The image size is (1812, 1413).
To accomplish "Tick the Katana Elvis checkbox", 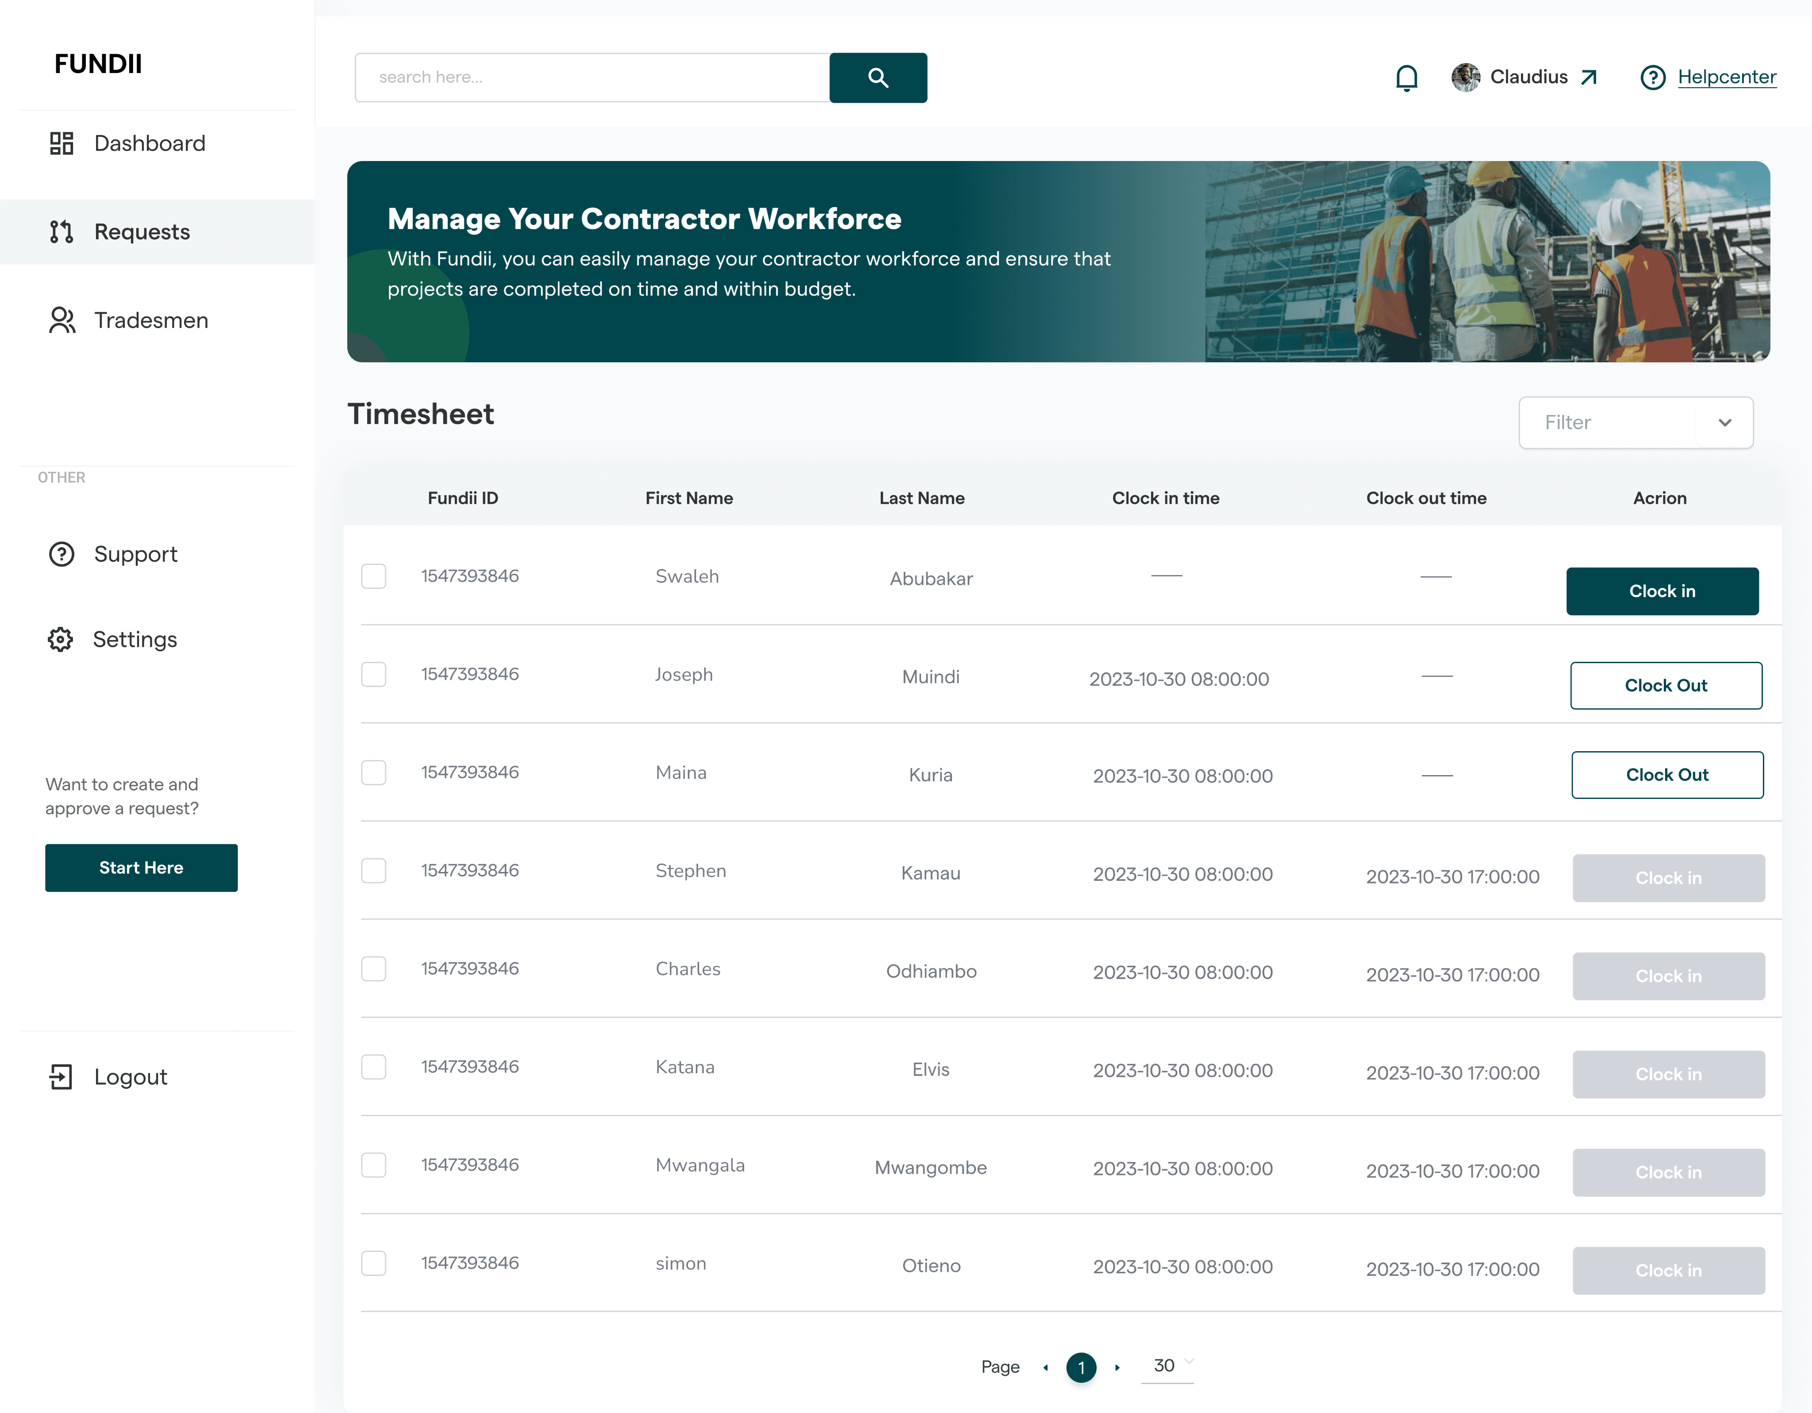I will (373, 1067).
